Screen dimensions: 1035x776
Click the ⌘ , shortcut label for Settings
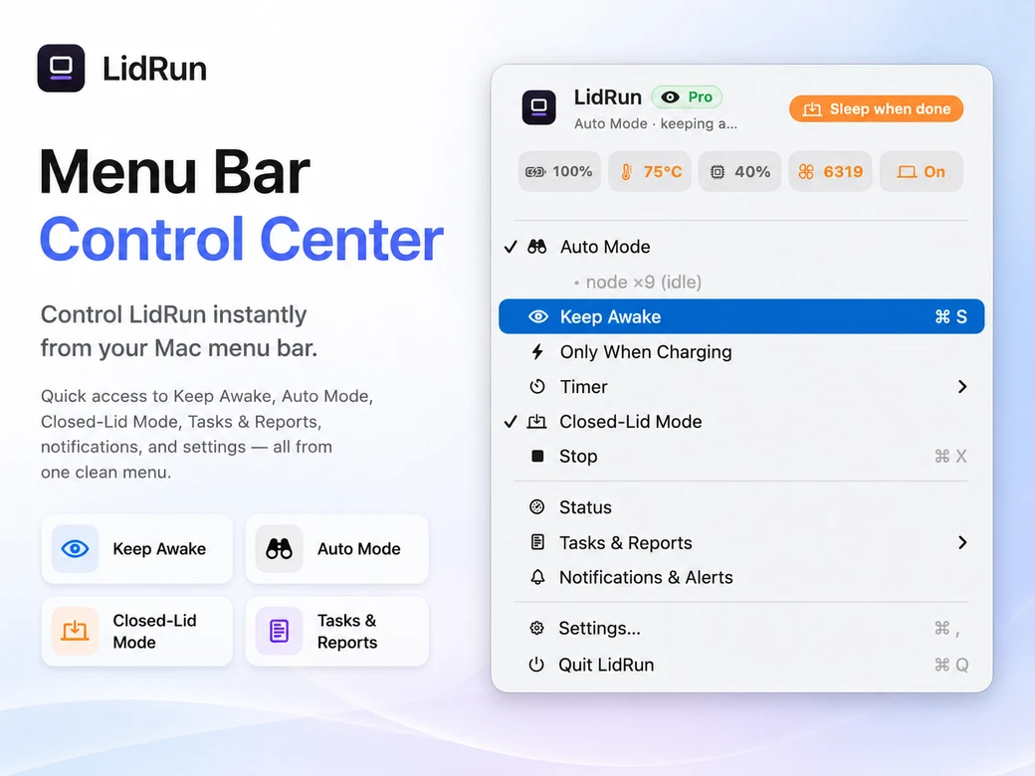click(x=947, y=628)
